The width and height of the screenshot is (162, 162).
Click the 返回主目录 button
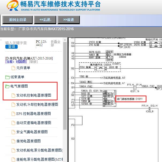[x=17, y=20]
